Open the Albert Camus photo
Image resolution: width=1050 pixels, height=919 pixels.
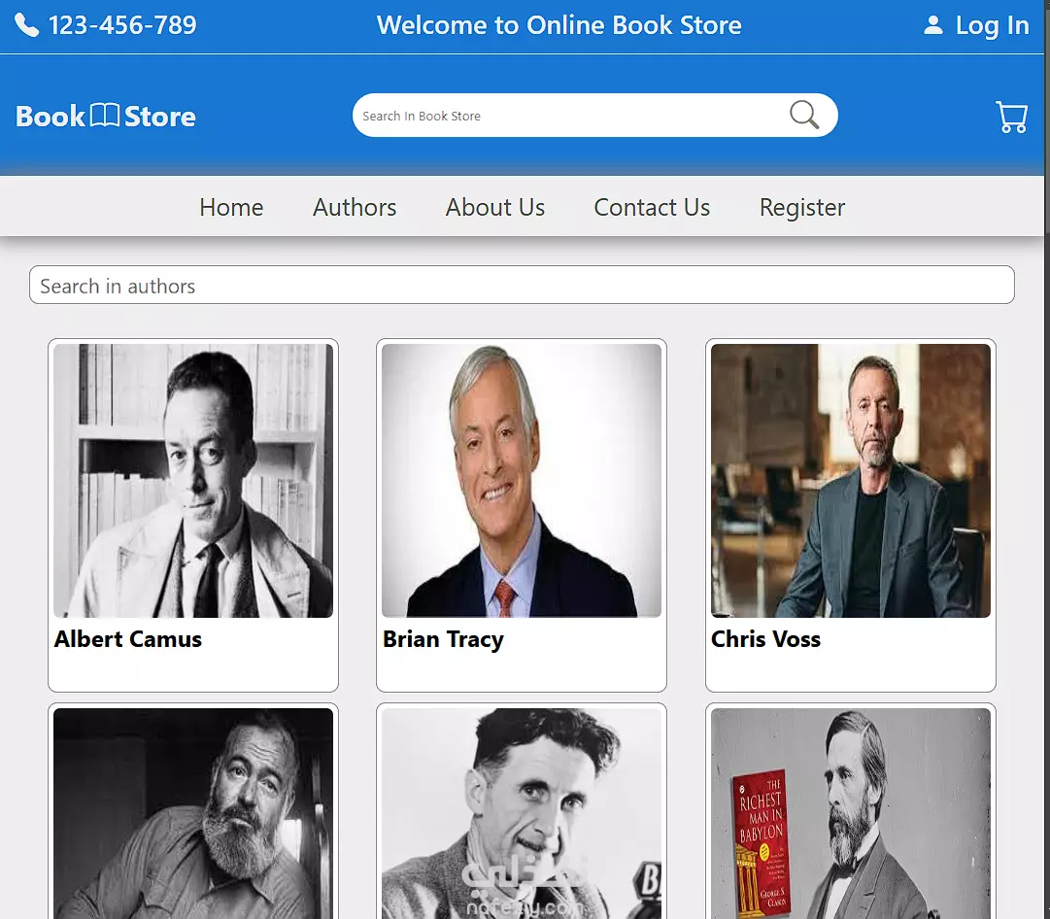193,480
